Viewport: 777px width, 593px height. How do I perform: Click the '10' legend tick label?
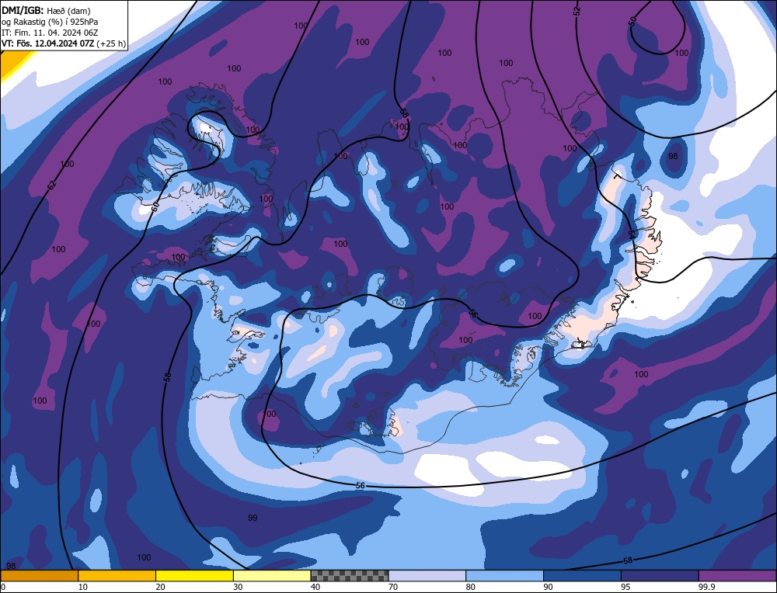pyautogui.click(x=83, y=587)
